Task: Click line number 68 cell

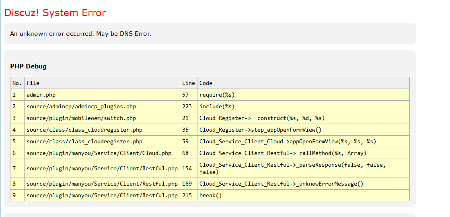Action: pos(189,153)
